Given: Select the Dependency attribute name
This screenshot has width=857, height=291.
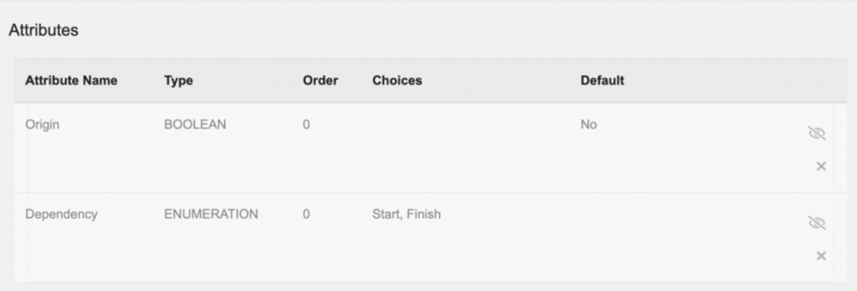Looking at the screenshot, I should [x=61, y=215].
